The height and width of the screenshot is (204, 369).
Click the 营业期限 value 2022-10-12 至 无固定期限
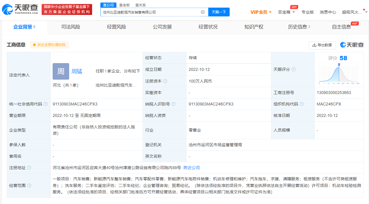pyautogui.click(x=77, y=116)
